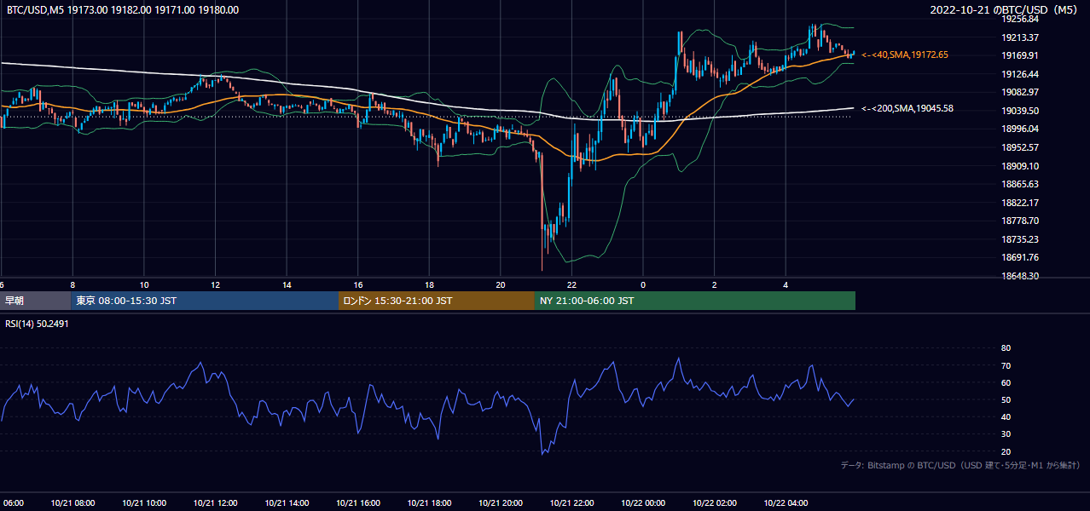Click hour label 22 under the price chart
The height and width of the screenshot is (511, 1090).
tap(572, 284)
